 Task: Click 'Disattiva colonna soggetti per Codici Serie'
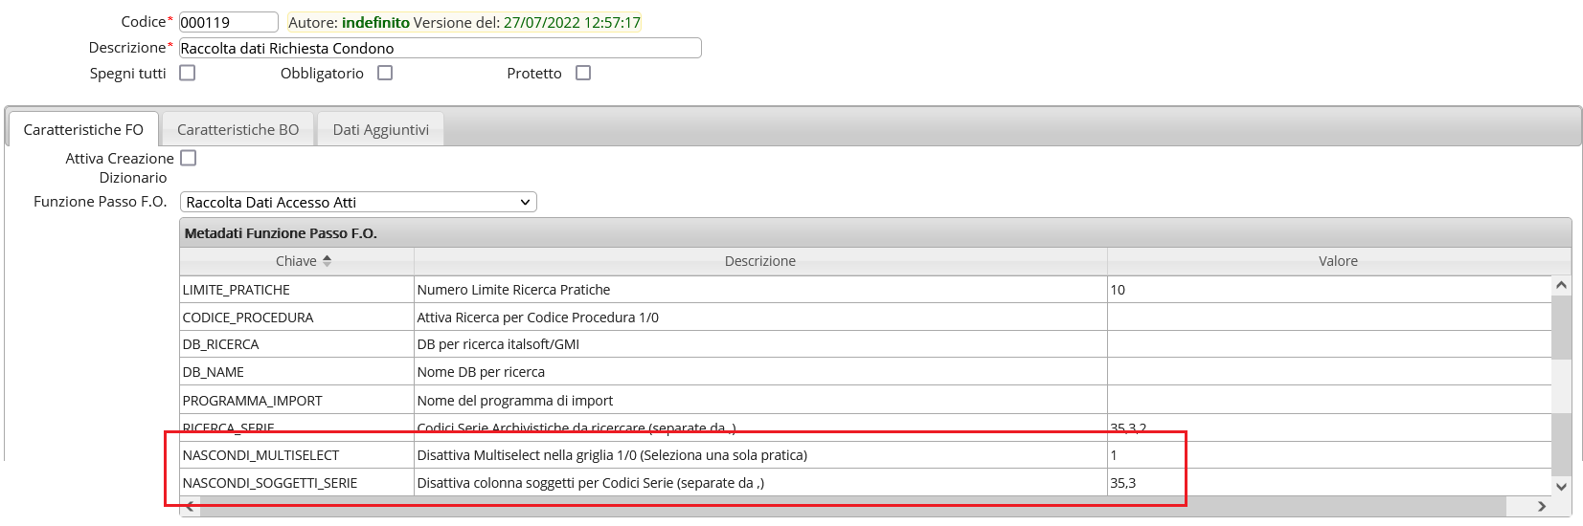click(x=591, y=483)
